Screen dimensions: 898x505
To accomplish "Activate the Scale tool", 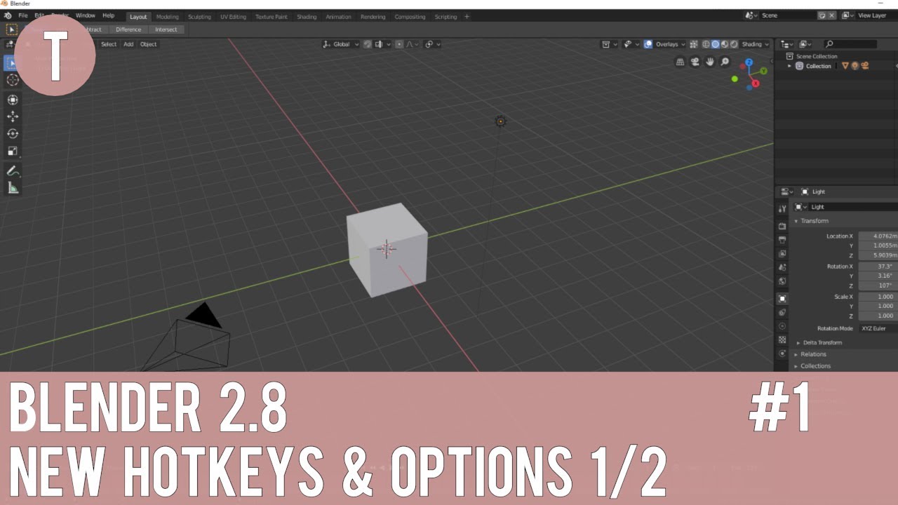I will pyautogui.click(x=13, y=151).
